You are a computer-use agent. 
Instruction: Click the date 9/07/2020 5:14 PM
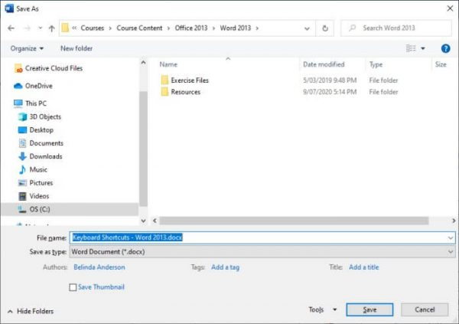pos(330,92)
